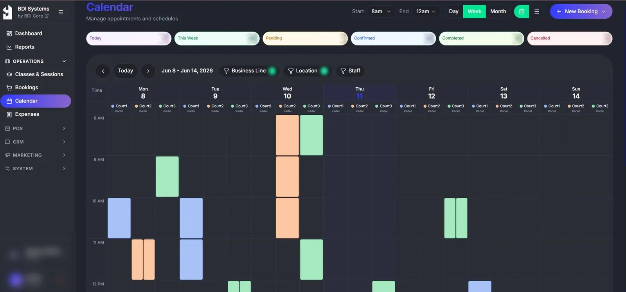Viewport: 626px width, 292px height.
Task: Click the Bookings cart icon
Action: [x=9, y=88]
